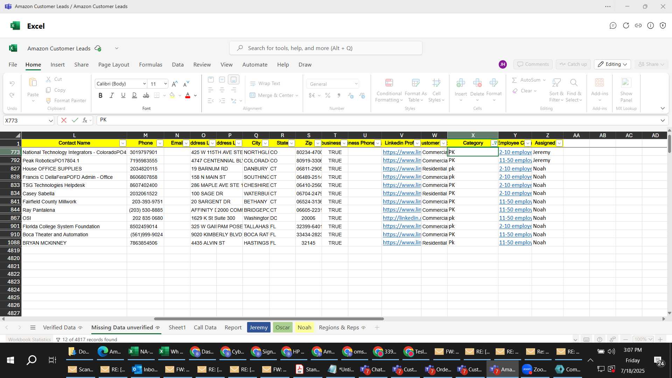Open the Insert ribbon tab
Screen dimensions: 672x378
(x=57, y=65)
